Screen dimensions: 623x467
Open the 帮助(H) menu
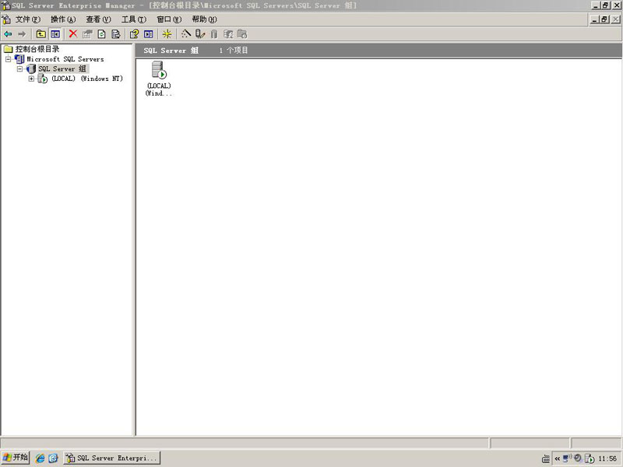[x=204, y=19]
